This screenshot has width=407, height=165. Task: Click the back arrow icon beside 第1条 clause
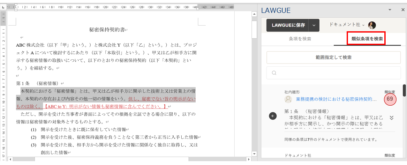coord(273,116)
